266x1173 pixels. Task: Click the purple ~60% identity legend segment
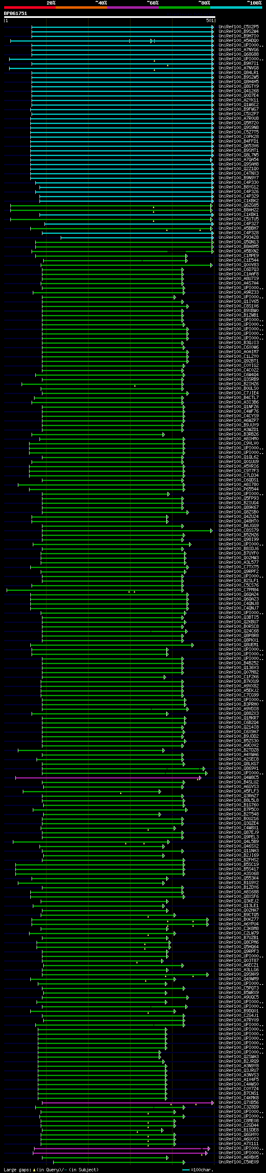[133, 7]
